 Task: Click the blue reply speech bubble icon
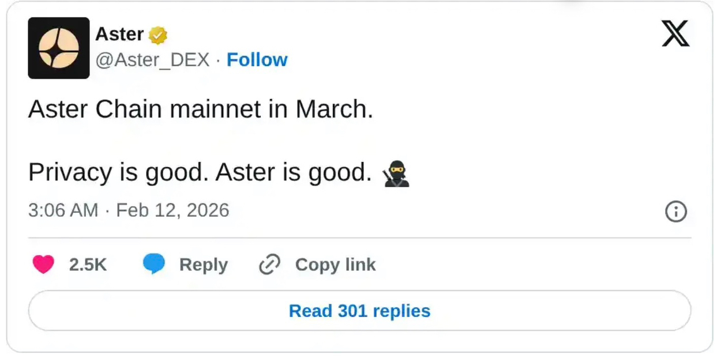[154, 265]
